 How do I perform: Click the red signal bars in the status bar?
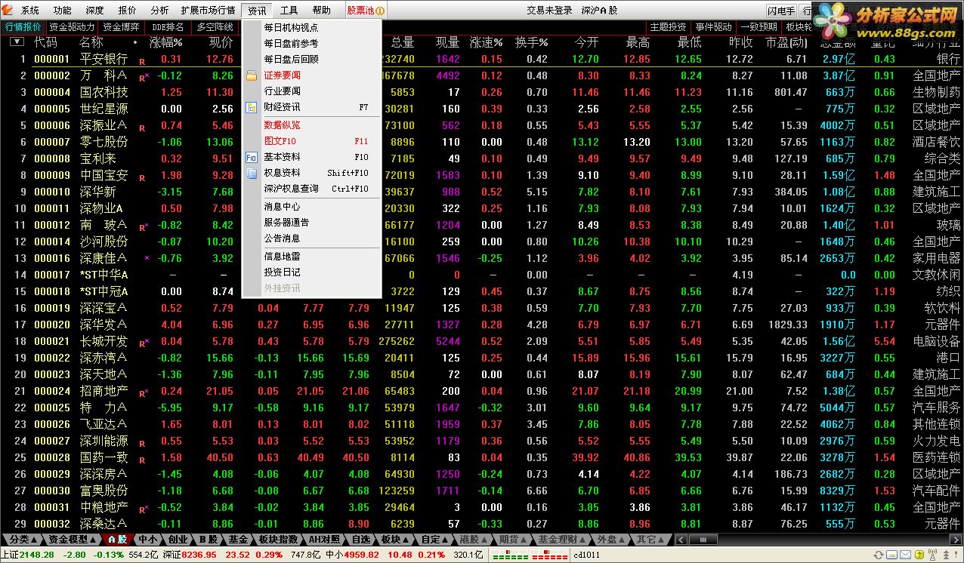click(x=550, y=555)
